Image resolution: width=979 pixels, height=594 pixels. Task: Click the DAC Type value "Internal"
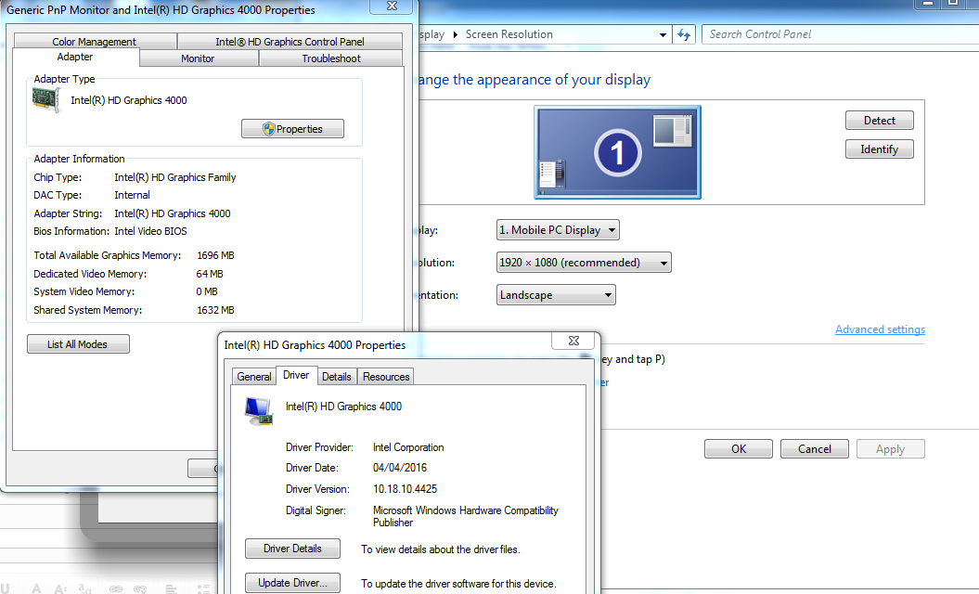point(133,195)
